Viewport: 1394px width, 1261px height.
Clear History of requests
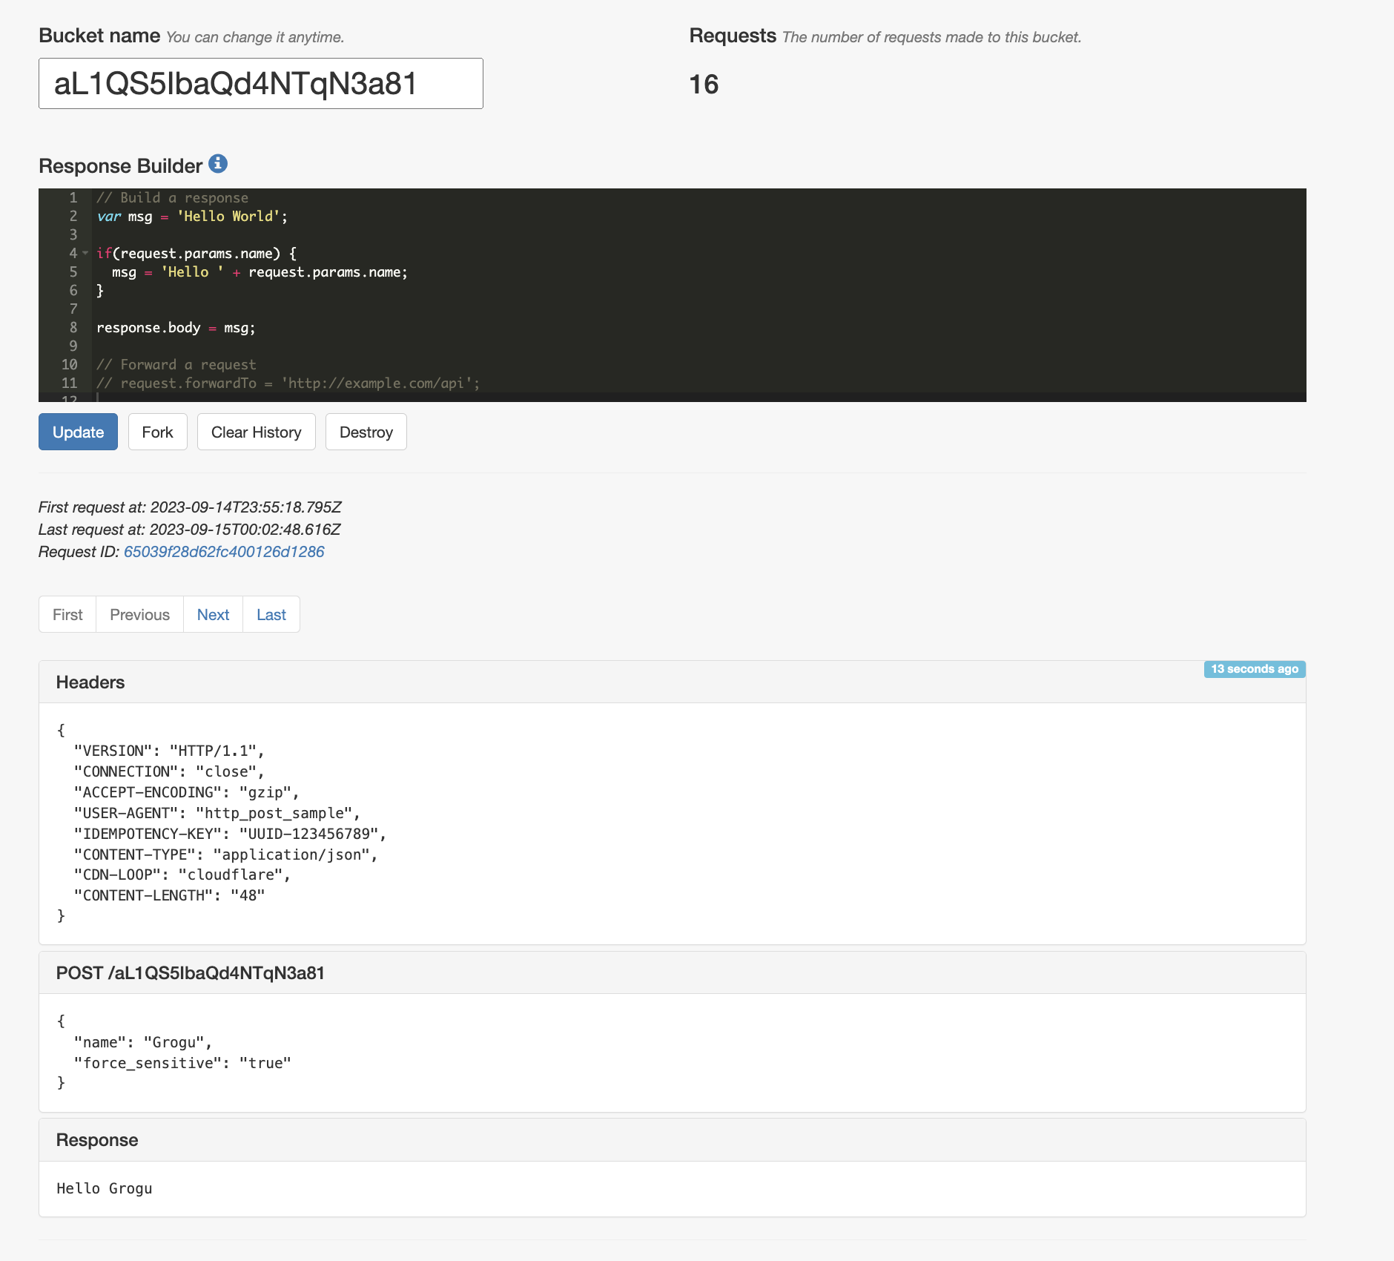point(256,432)
